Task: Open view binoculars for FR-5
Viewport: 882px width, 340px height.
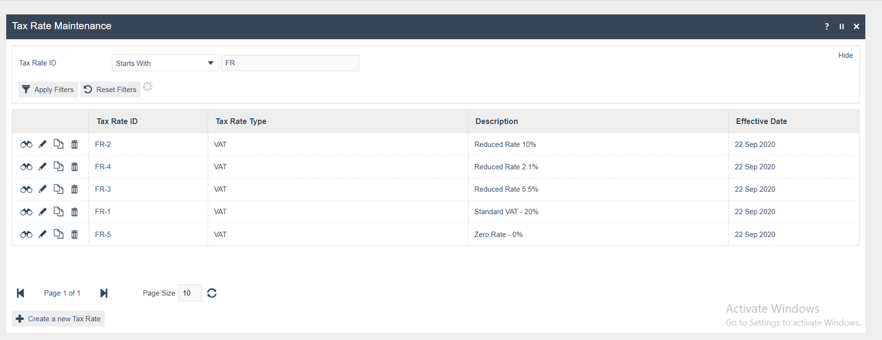Action: point(26,234)
